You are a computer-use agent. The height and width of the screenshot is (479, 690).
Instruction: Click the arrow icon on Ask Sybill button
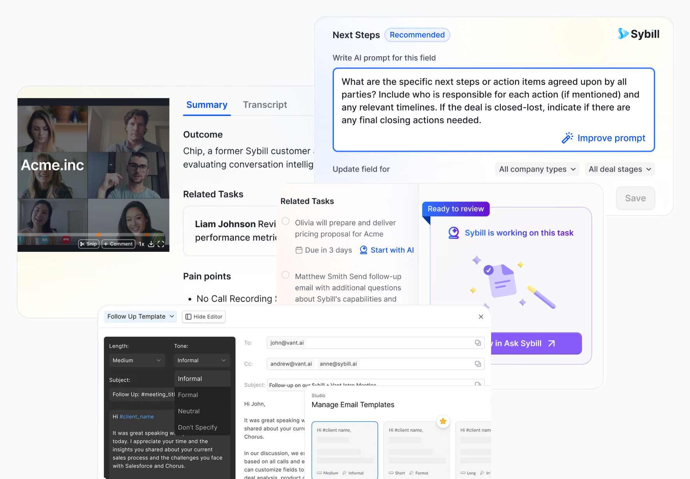(552, 343)
